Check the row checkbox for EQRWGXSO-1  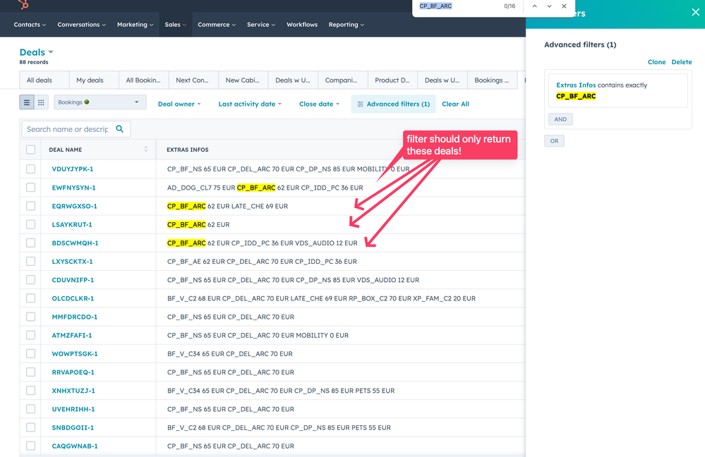pos(30,206)
